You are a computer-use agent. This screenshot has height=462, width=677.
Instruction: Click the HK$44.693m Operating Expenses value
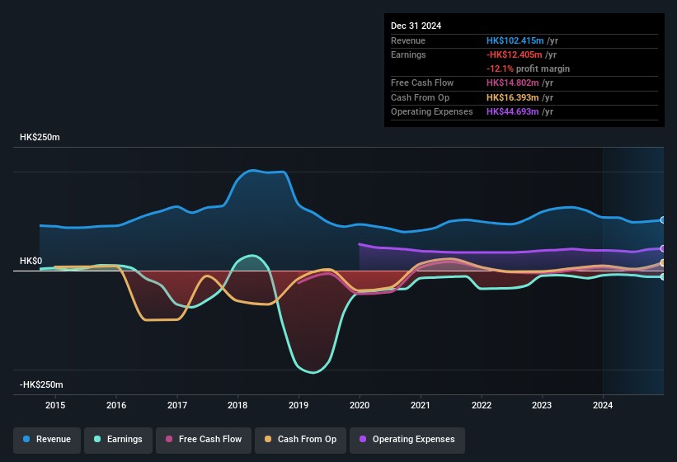pos(513,111)
